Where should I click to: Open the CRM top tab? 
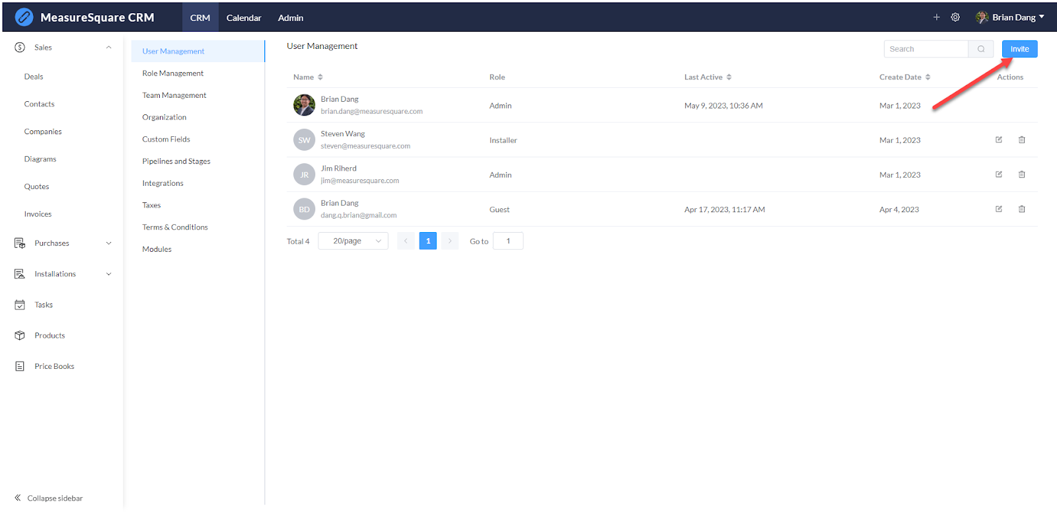pos(200,18)
